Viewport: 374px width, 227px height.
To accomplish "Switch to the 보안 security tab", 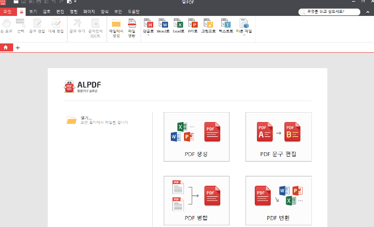I will 118,12.
